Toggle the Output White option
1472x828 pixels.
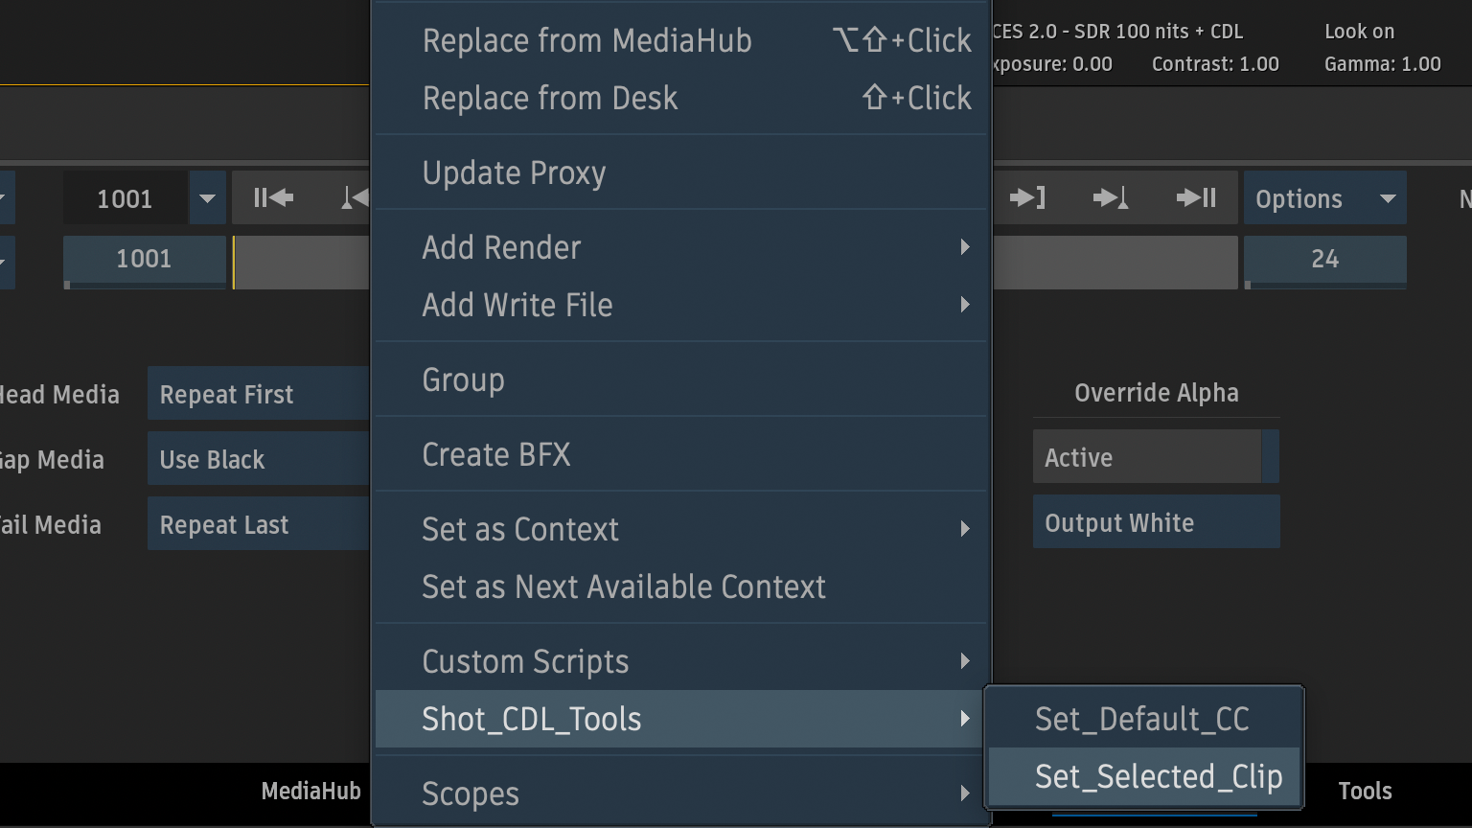tap(1155, 522)
